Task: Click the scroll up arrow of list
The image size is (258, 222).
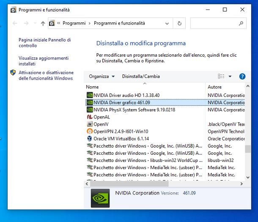Action: [x=248, y=86]
